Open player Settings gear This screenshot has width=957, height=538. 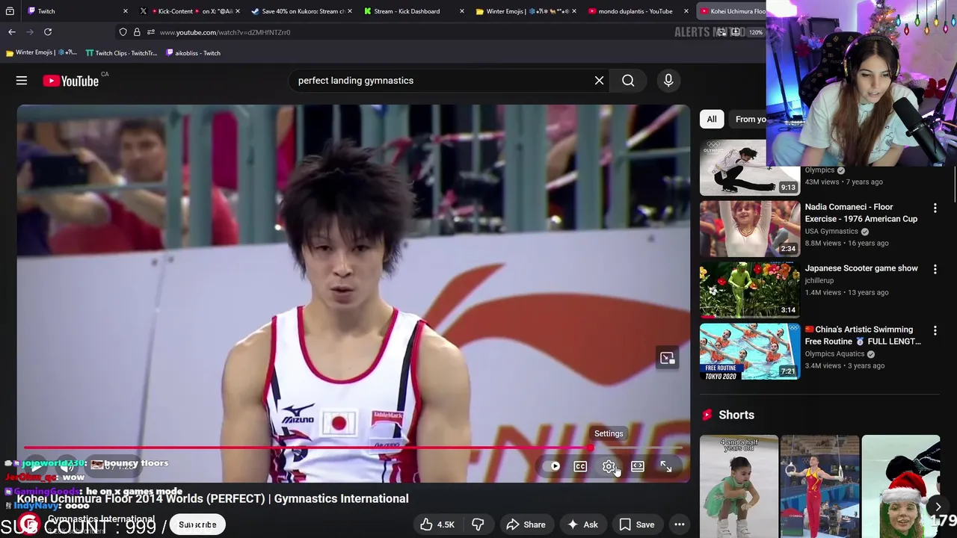609,466
